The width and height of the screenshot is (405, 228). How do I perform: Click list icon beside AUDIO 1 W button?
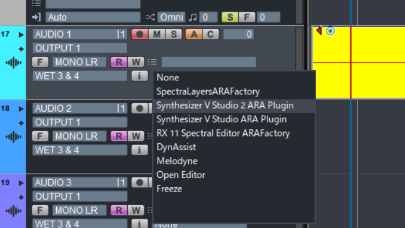tap(152, 62)
